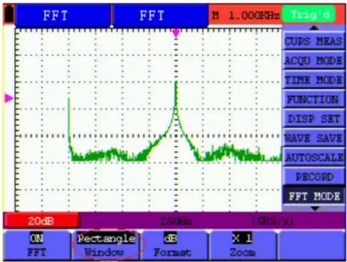Click the M 1.000KHz frequency readout
Screen dimensions: 347x262
[245, 15]
